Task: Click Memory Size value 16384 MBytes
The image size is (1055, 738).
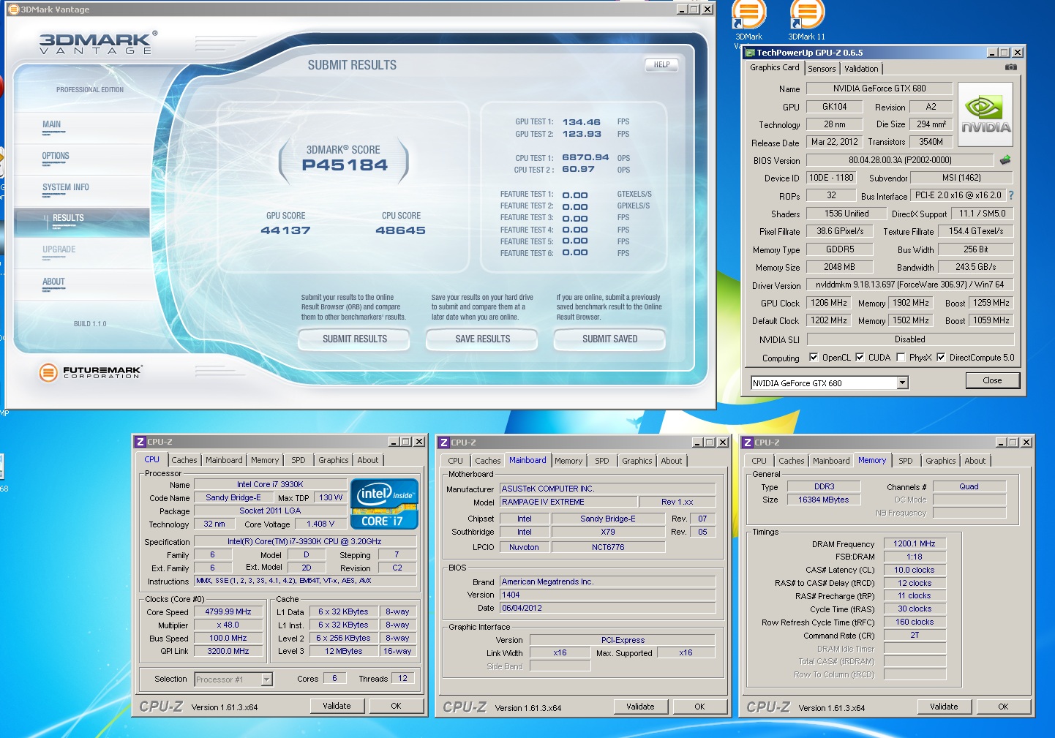Action: click(824, 500)
